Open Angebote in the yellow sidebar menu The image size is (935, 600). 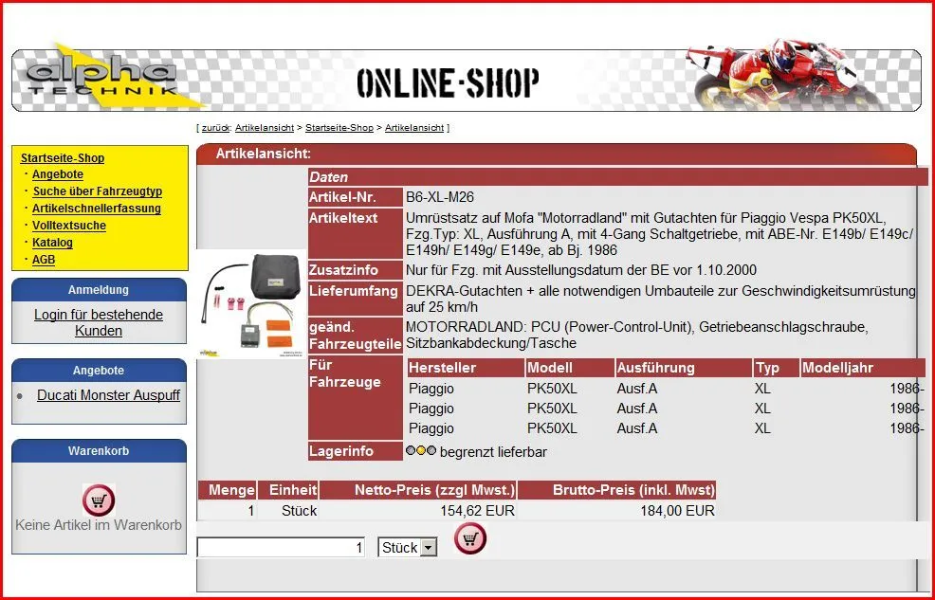click(58, 175)
